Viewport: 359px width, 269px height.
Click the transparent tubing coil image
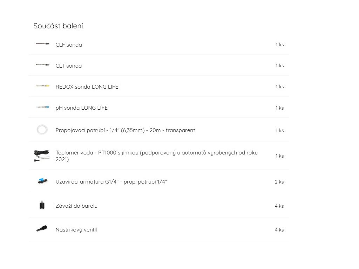(x=42, y=130)
